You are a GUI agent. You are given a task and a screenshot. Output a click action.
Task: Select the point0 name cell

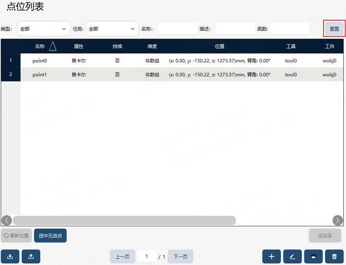pos(40,61)
